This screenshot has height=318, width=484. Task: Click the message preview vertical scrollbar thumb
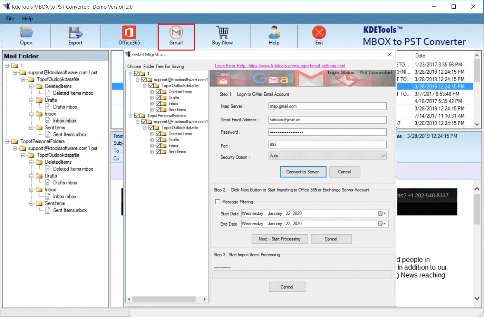[477, 209]
